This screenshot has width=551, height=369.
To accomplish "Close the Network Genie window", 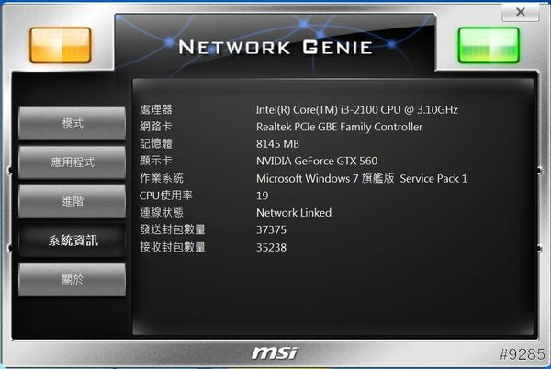I will pos(521,12).
